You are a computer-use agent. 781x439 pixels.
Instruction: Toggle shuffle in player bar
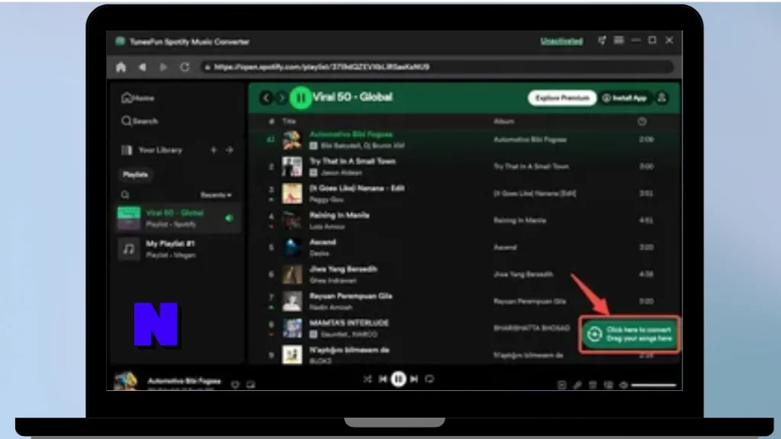[367, 380]
